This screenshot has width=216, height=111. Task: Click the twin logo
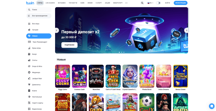pyautogui.click(x=30, y=3)
